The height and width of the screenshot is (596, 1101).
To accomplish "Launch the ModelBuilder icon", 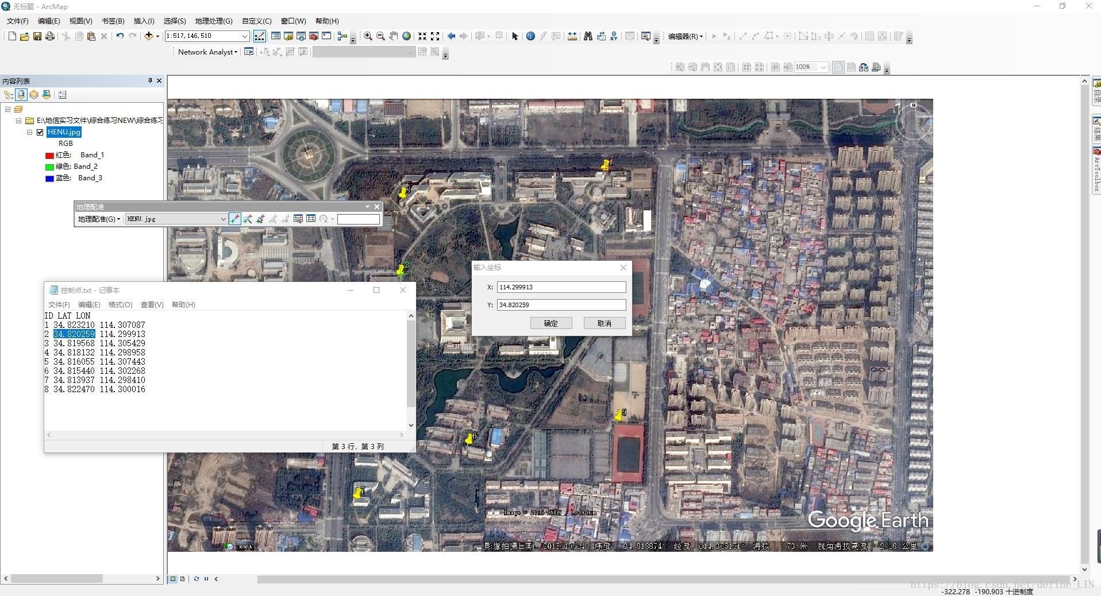I will pos(342,36).
